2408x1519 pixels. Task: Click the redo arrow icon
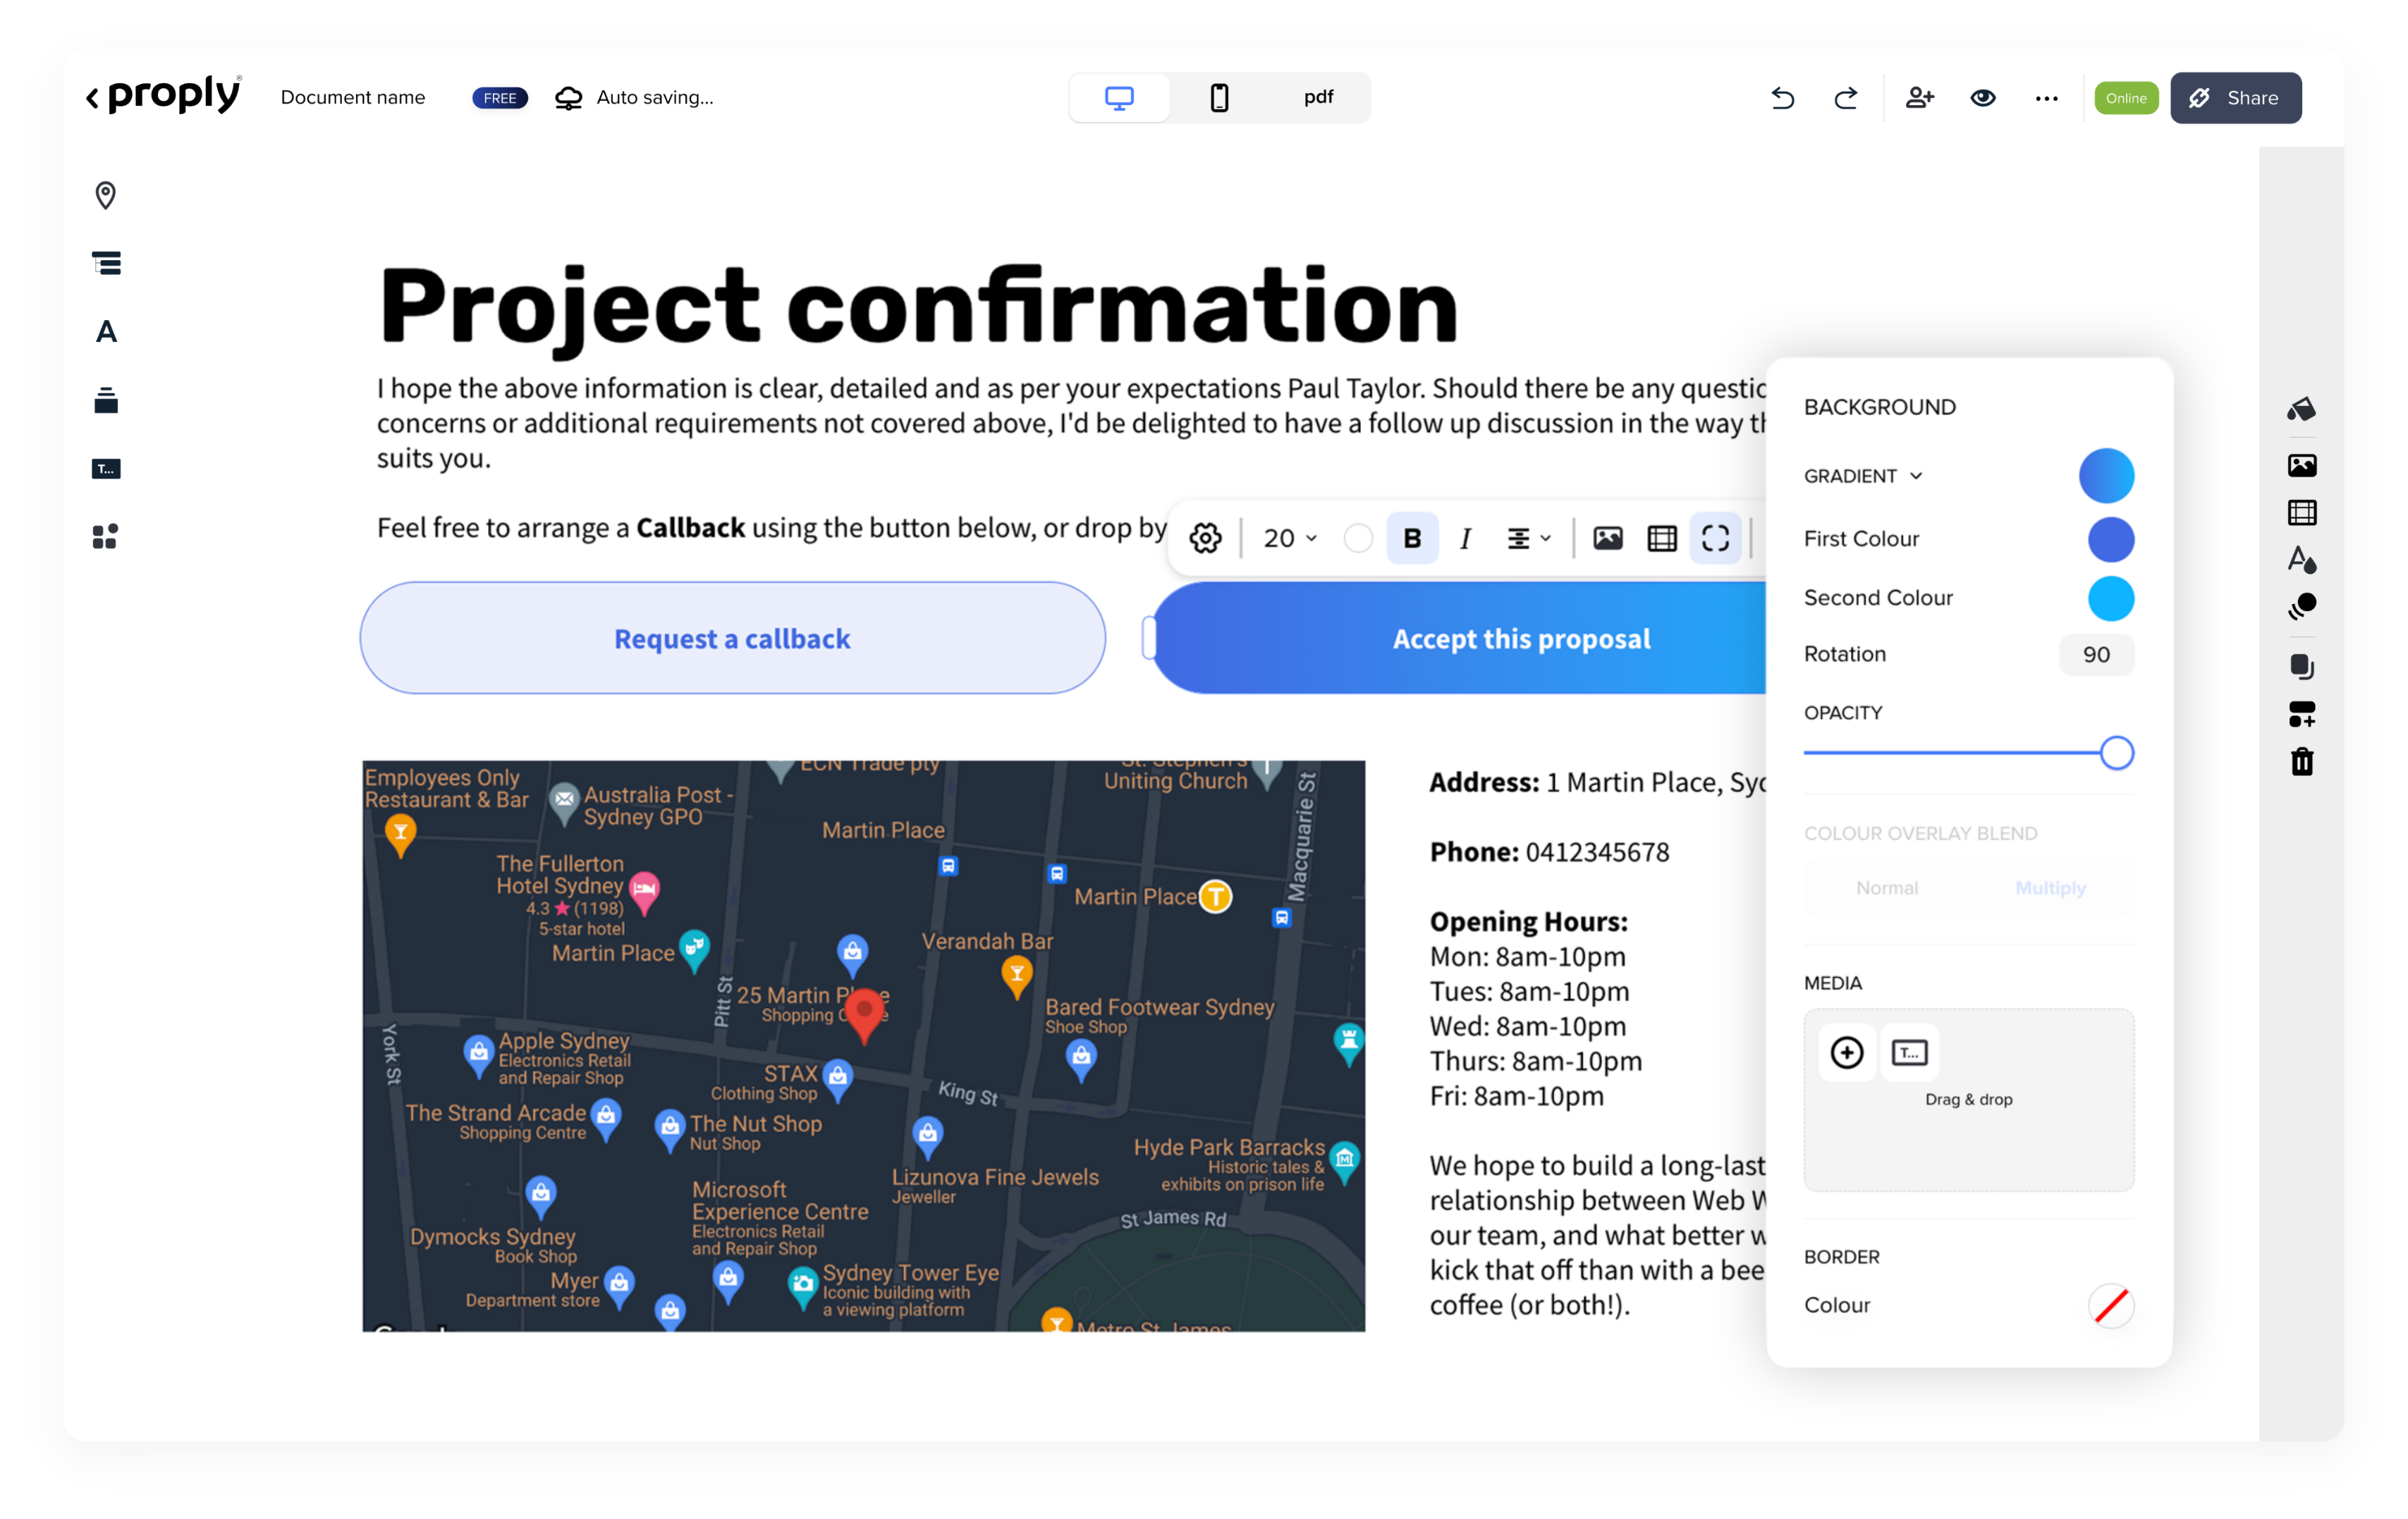1846,98
